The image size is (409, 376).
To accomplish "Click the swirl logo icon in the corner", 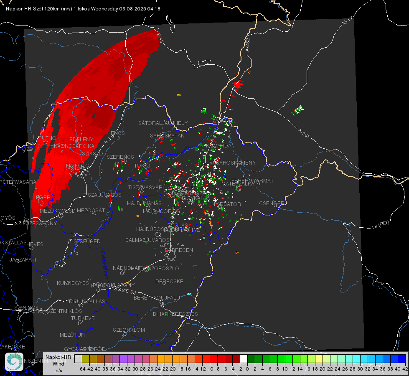I will click(x=14, y=362).
